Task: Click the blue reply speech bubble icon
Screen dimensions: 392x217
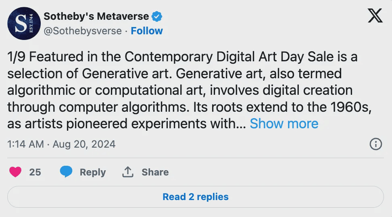Action: (x=66, y=172)
